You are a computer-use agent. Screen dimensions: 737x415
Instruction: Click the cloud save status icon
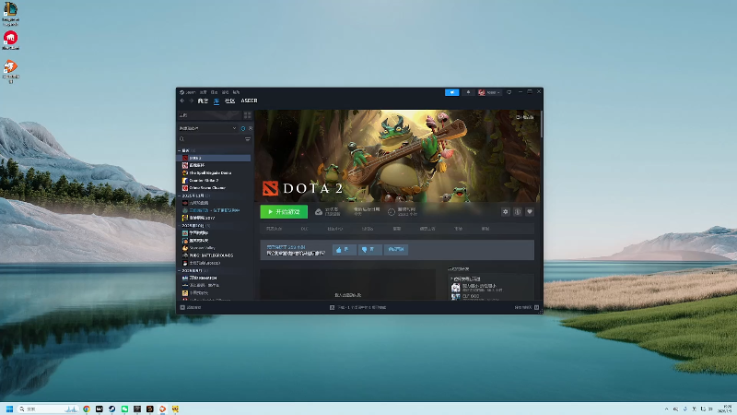tap(319, 212)
